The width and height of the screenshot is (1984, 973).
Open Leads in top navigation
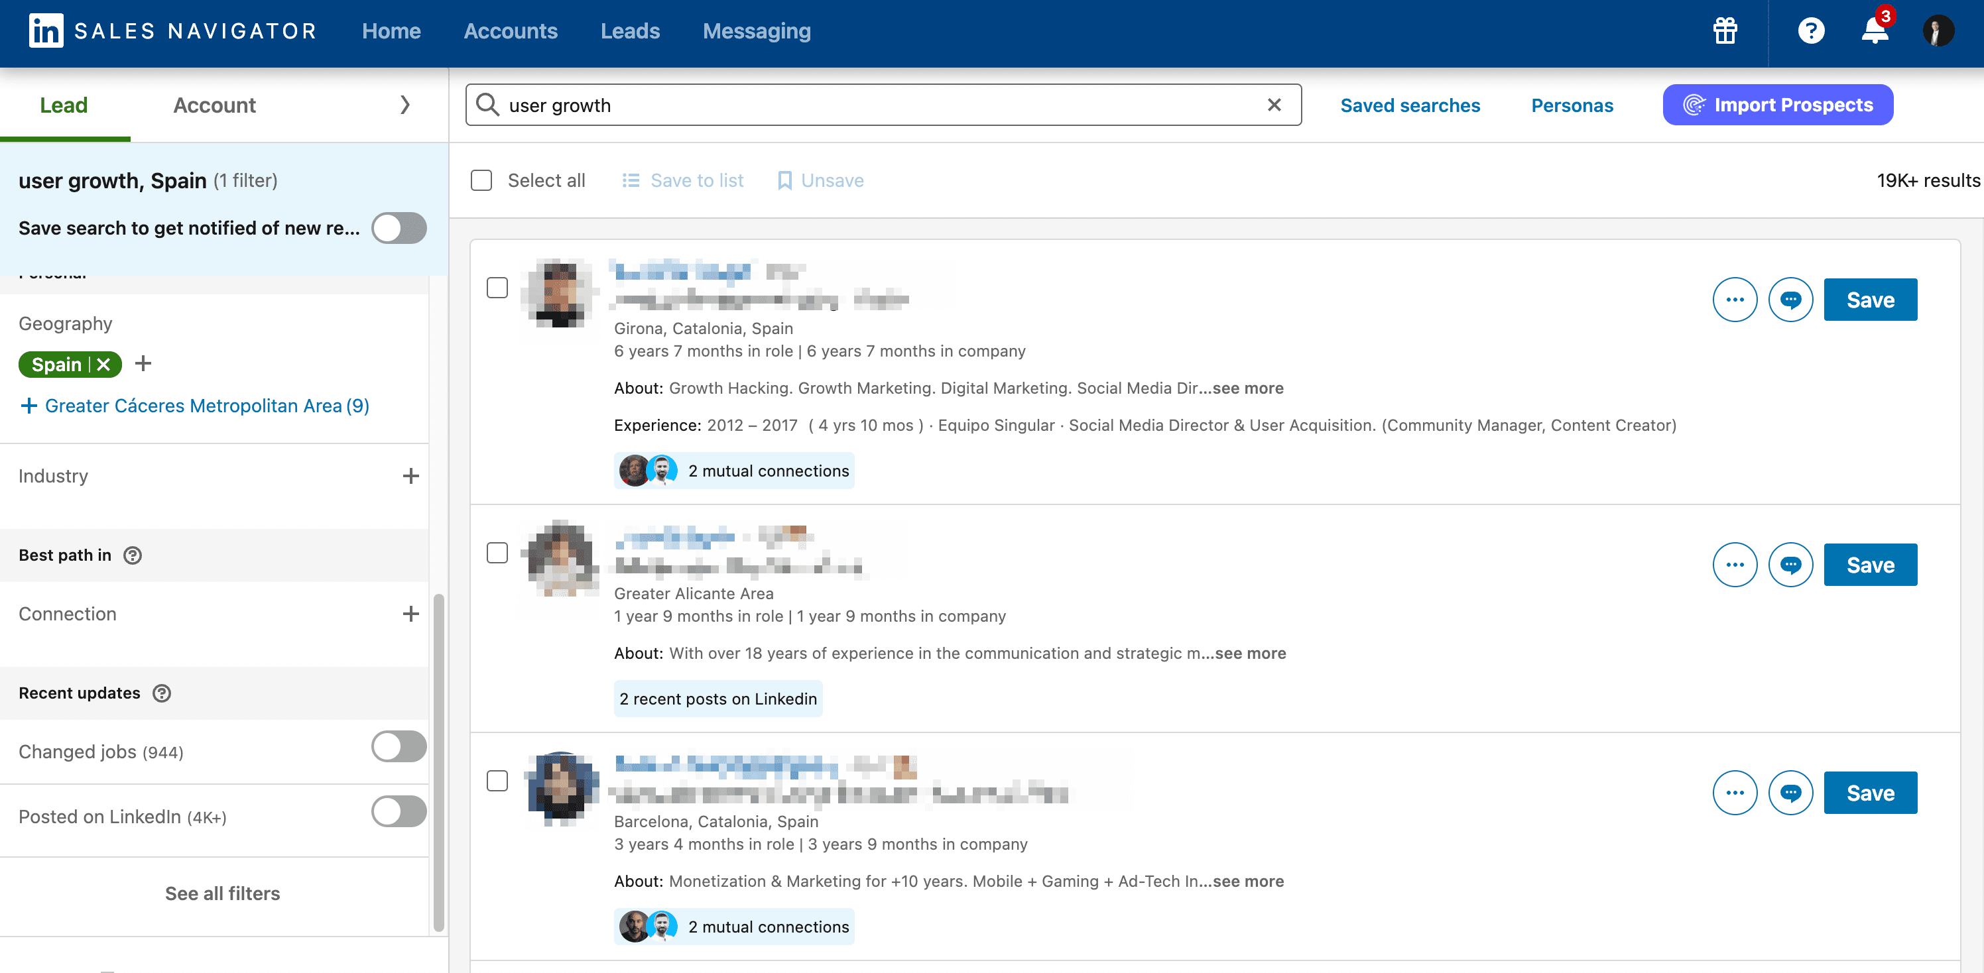[630, 30]
